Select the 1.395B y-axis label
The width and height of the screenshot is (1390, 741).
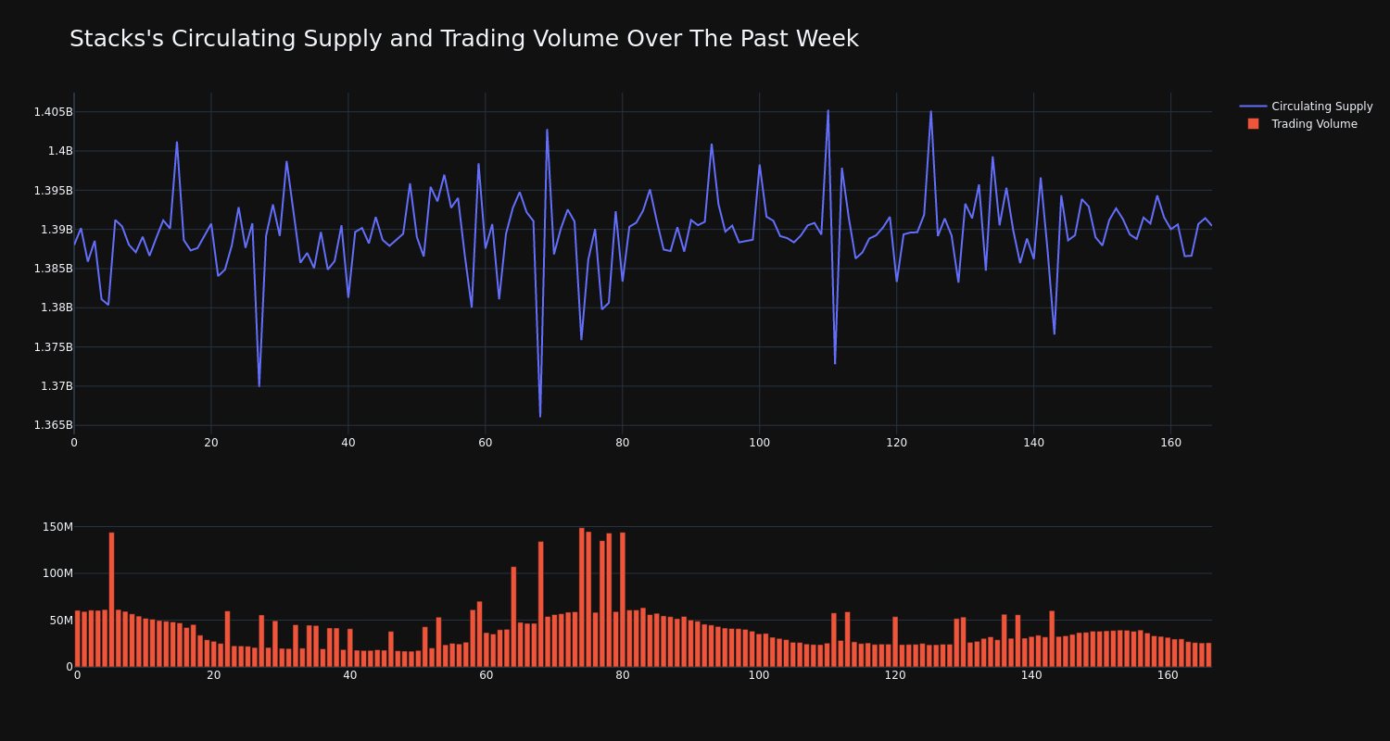click(53, 191)
